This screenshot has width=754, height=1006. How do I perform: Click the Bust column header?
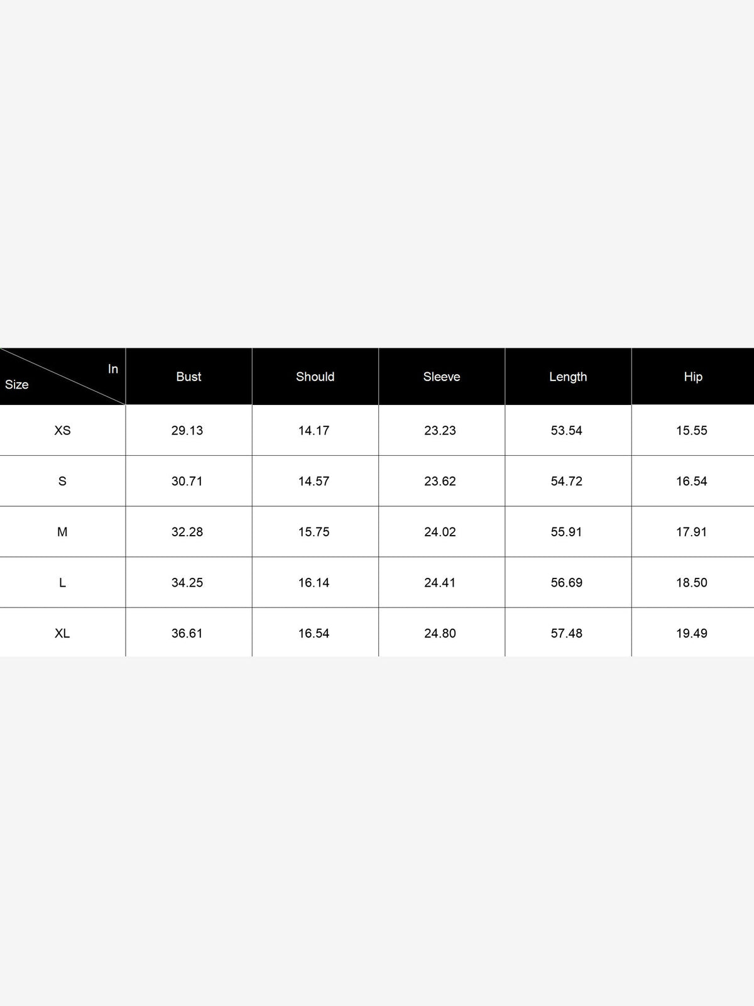[x=188, y=377]
